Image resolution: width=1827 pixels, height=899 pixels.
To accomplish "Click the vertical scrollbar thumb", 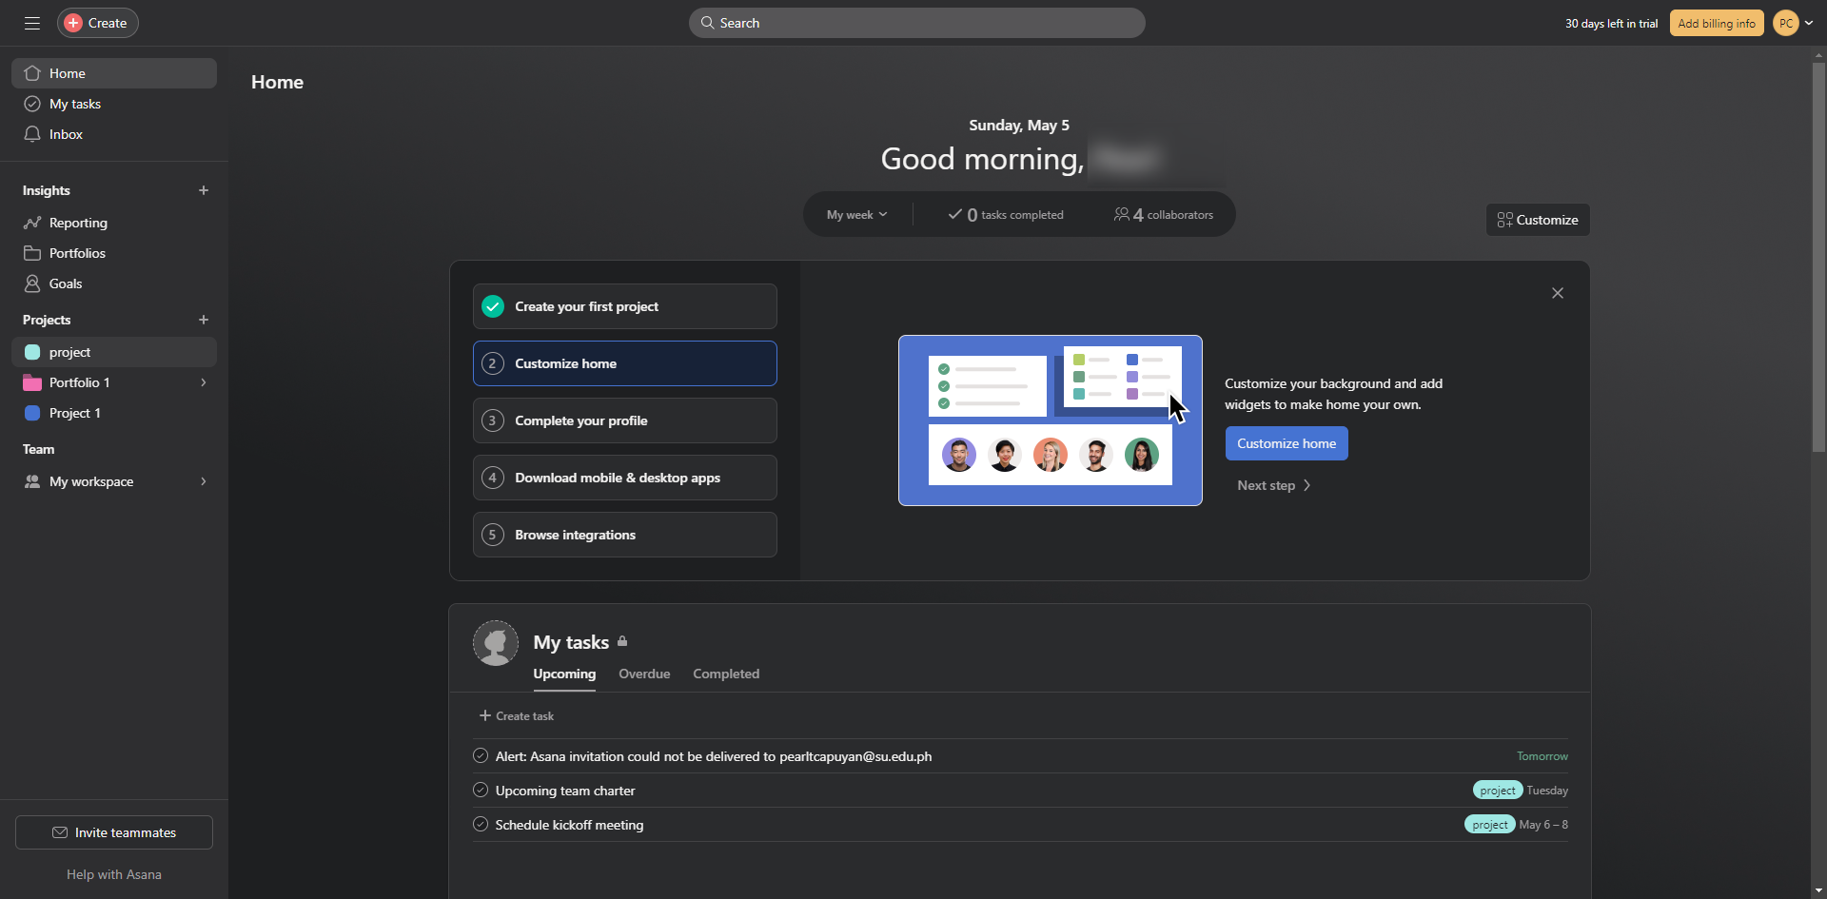I will (1818, 257).
